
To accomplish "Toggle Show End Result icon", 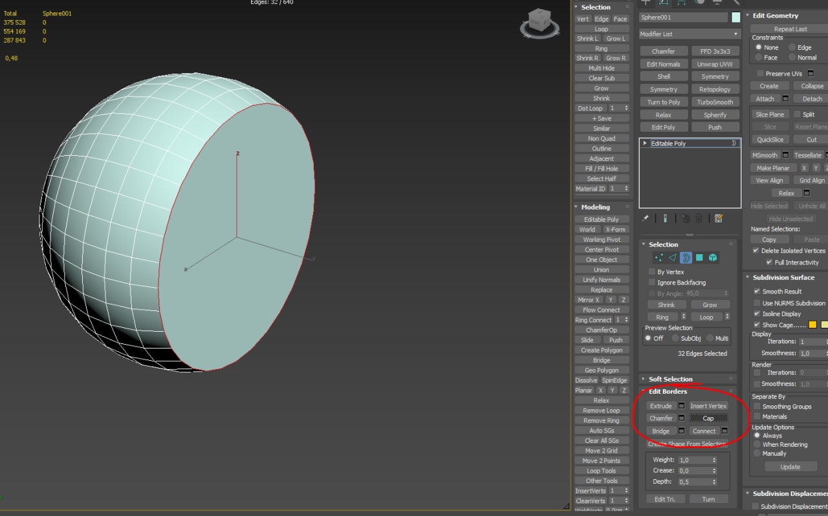I will pos(664,219).
